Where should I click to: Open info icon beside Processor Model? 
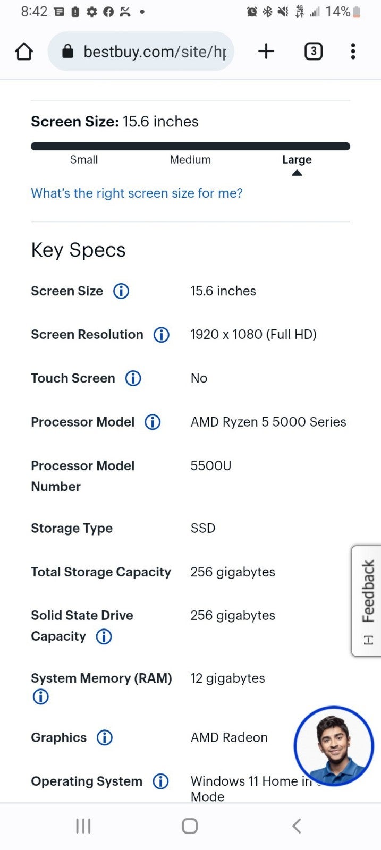(153, 422)
